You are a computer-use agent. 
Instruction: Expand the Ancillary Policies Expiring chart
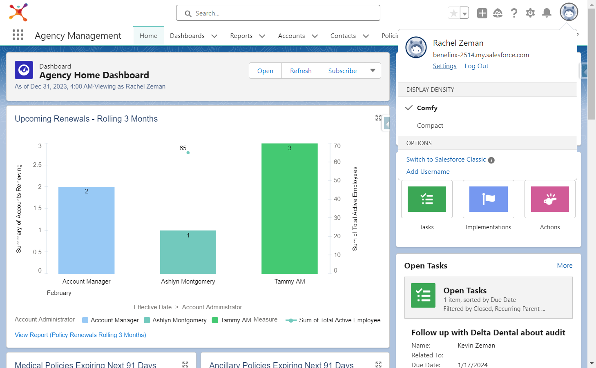[378, 364]
